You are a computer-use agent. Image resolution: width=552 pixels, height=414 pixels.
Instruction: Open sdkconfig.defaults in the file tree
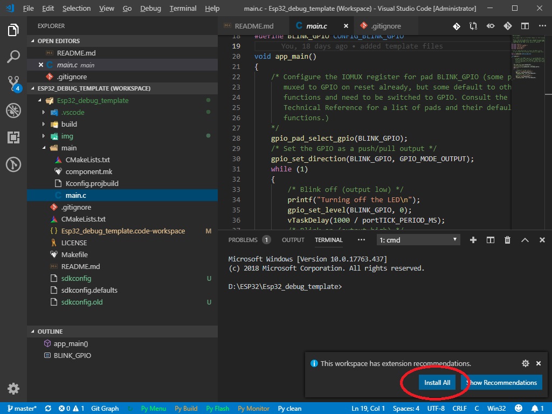[x=122, y=290]
